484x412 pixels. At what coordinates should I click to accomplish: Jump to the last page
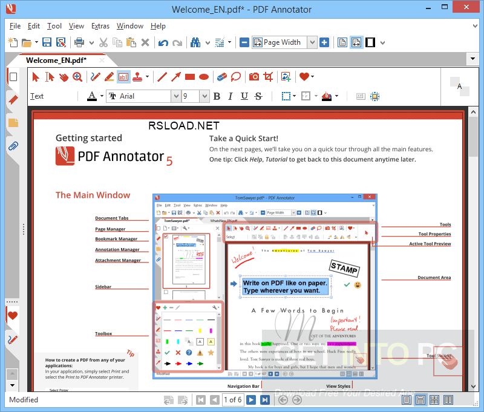coord(265,400)
